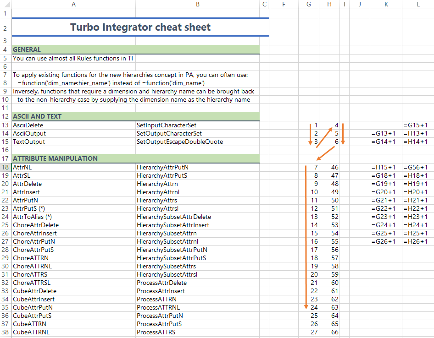Select the SetInputCharacterSet cell

[x=198, y=125]
